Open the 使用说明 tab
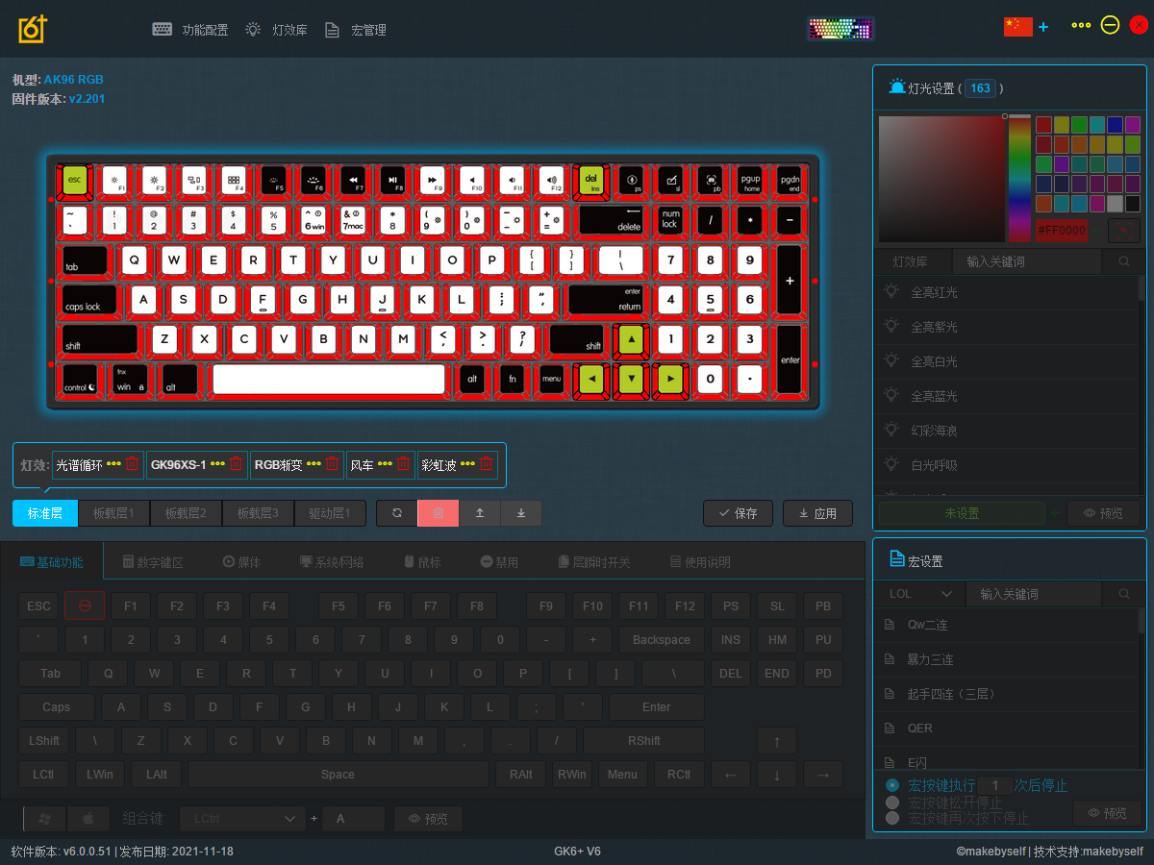 (700, 562)
